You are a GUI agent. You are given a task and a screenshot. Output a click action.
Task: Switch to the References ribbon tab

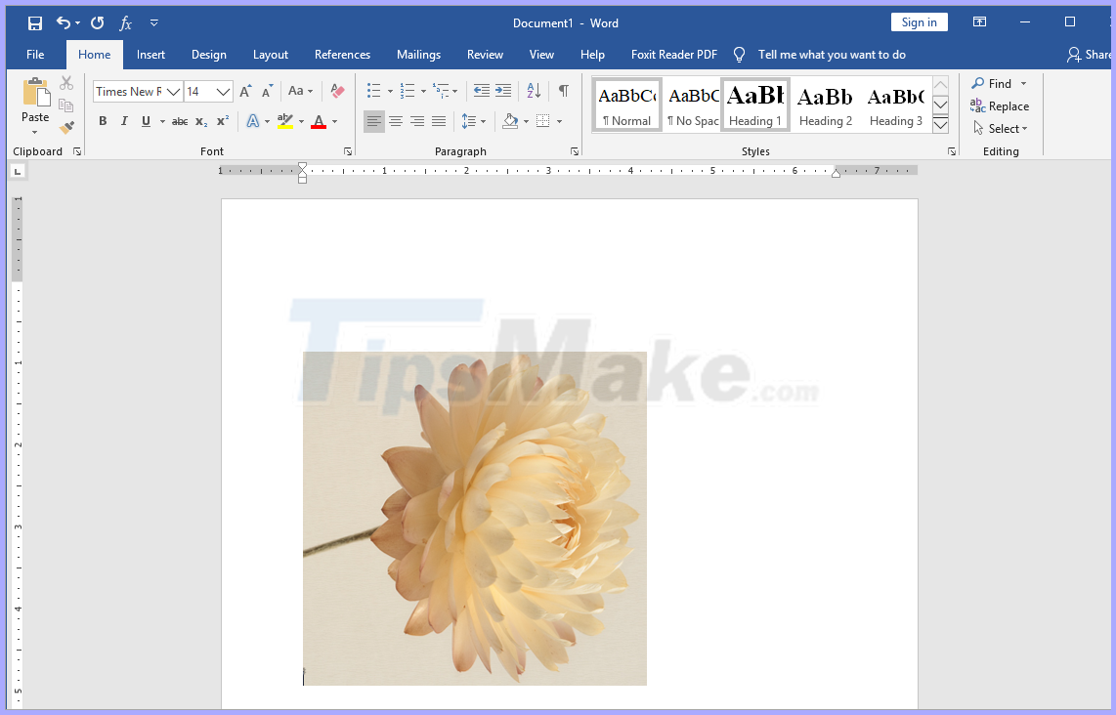342,55
